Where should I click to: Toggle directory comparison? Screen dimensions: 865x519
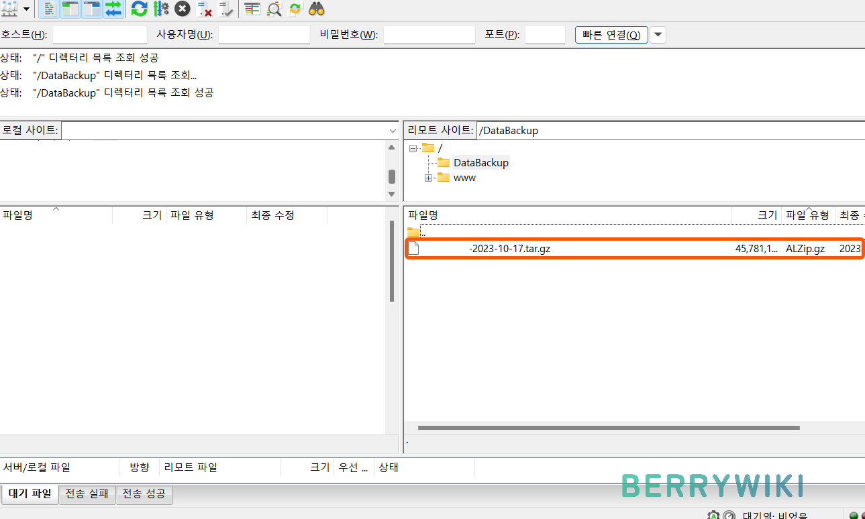tap(274, 9)
